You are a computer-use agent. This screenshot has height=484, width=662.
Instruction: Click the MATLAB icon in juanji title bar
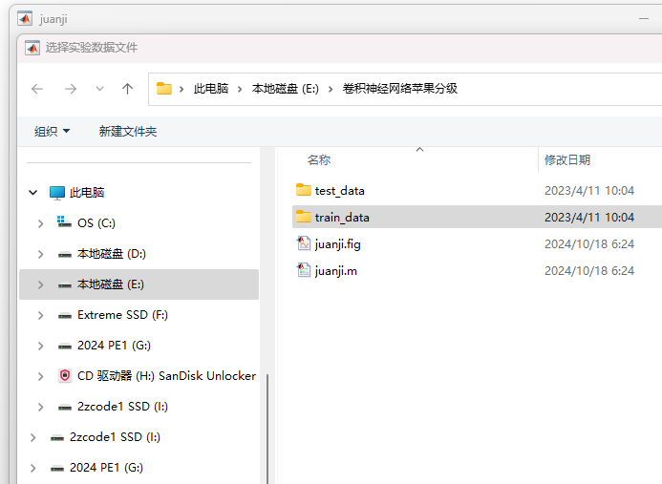click(x=25, y=18)
